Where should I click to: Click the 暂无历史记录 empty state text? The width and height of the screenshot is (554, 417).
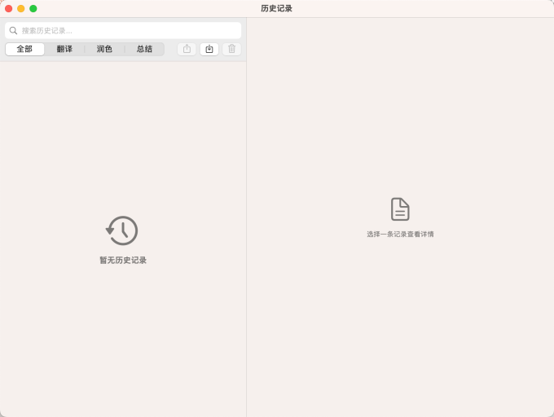coord(123,261)
